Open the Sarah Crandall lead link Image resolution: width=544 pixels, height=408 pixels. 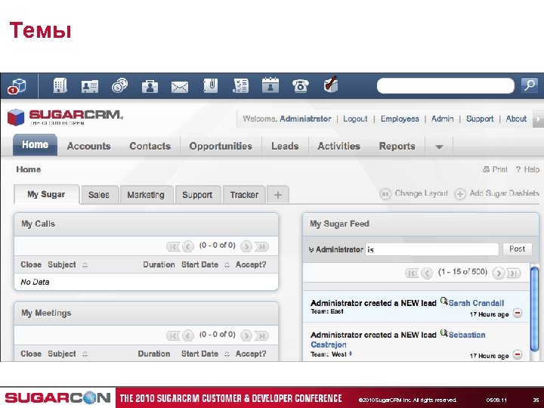click(476, 303)
